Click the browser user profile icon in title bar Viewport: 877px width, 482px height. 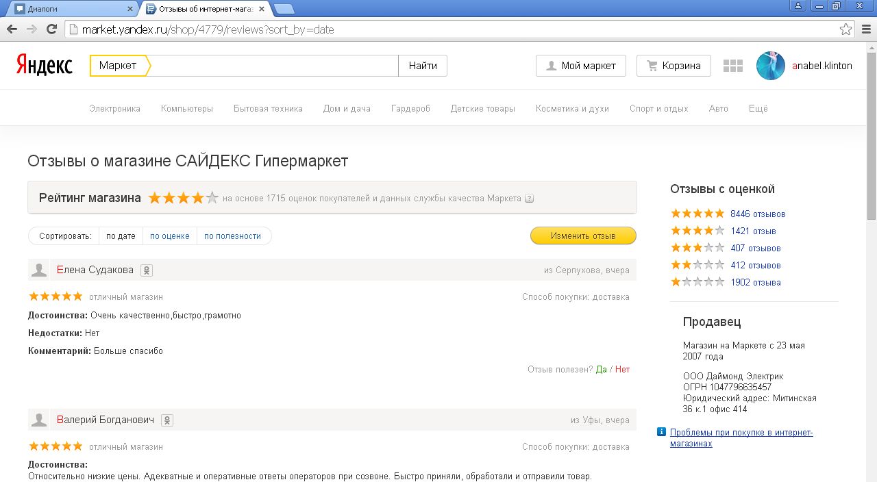click(798, 5)
